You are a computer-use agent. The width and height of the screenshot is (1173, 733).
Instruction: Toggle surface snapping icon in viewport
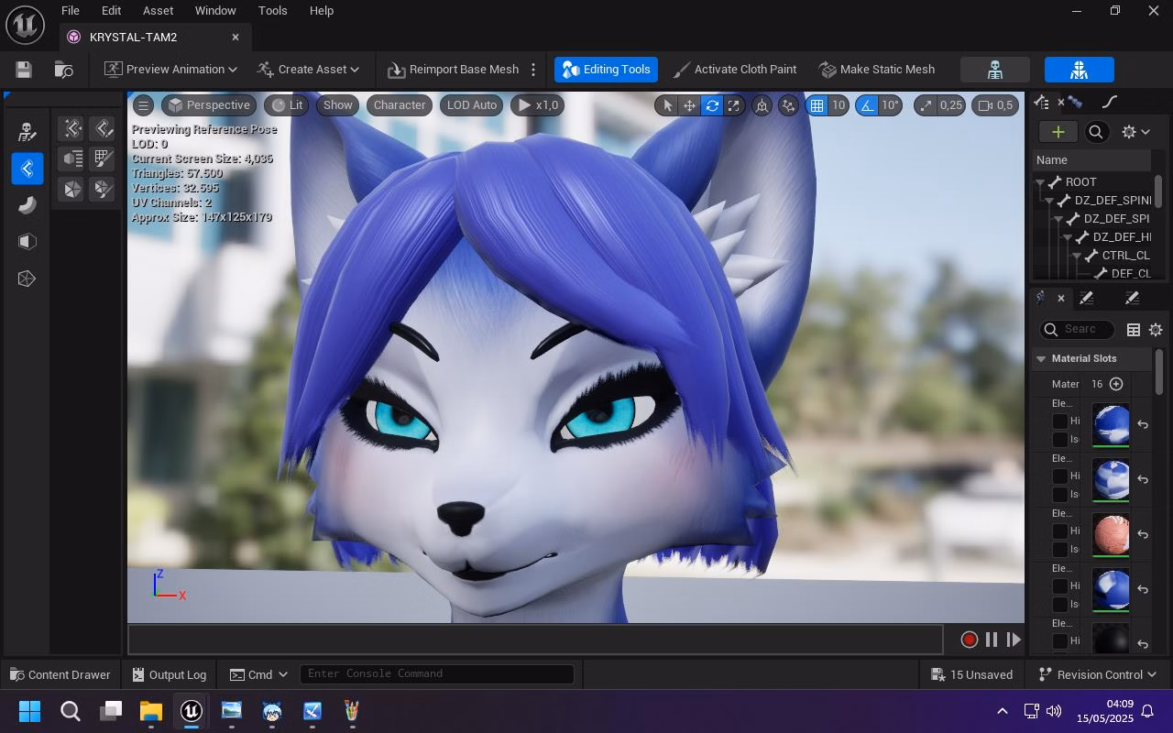(x=788, y=105)
